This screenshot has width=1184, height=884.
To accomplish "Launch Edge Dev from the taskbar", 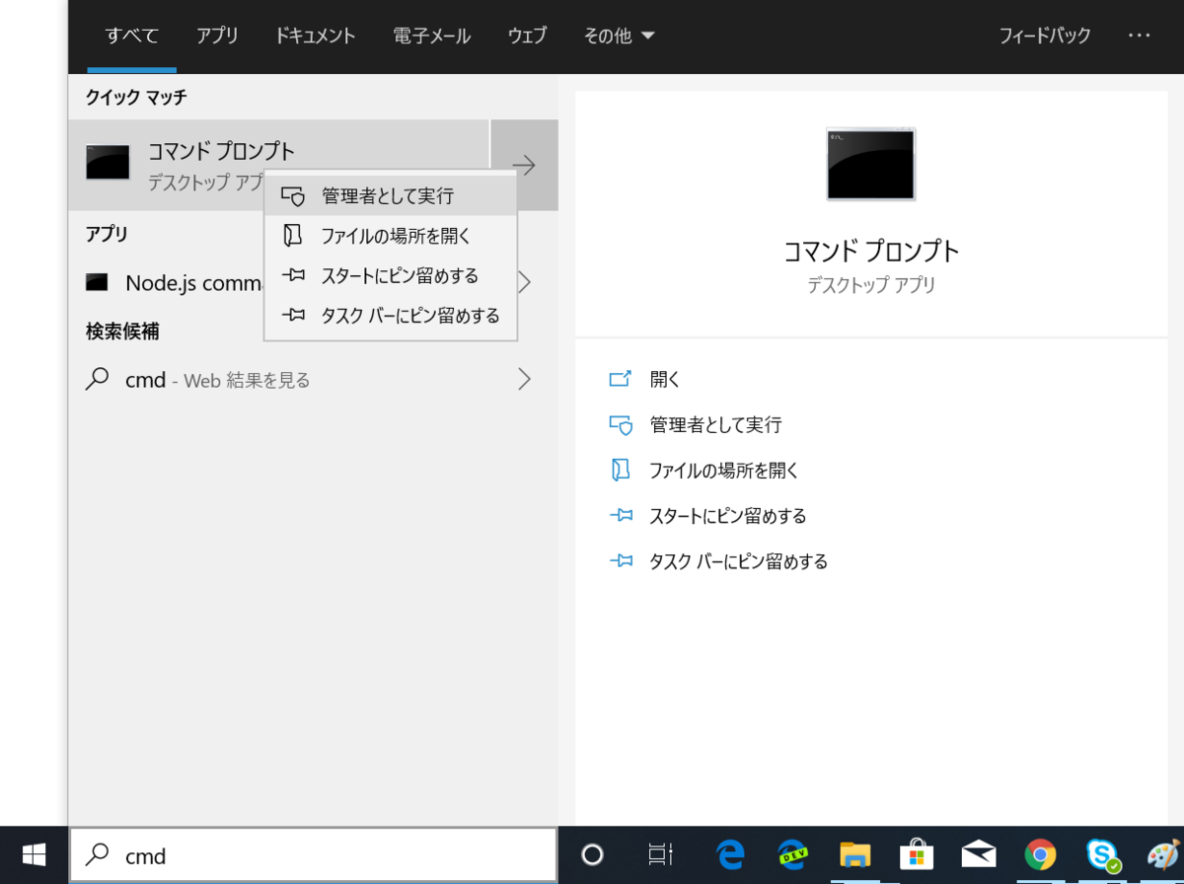I will tap(792, 854).
